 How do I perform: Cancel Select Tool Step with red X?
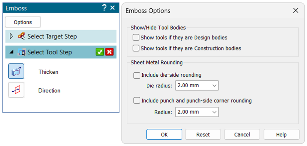109,52
